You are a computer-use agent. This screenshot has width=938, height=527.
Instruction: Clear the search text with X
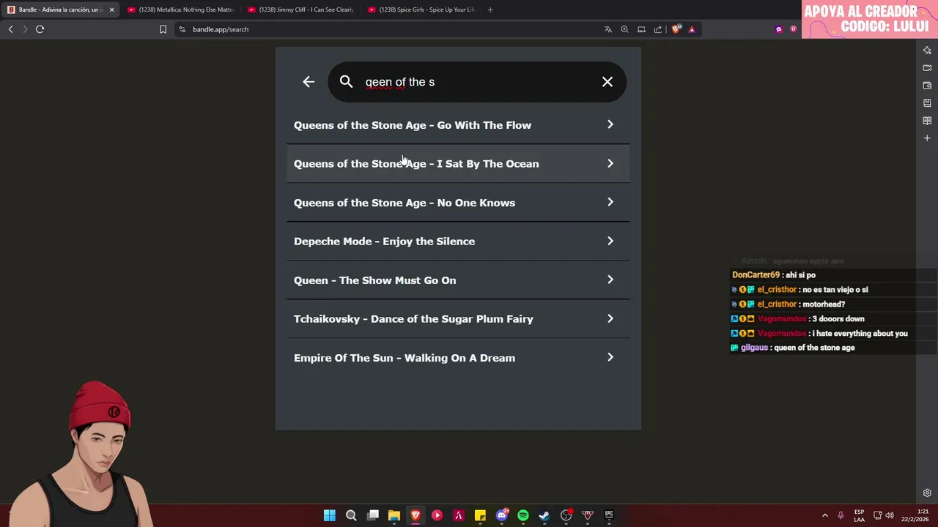pos(608,82)
